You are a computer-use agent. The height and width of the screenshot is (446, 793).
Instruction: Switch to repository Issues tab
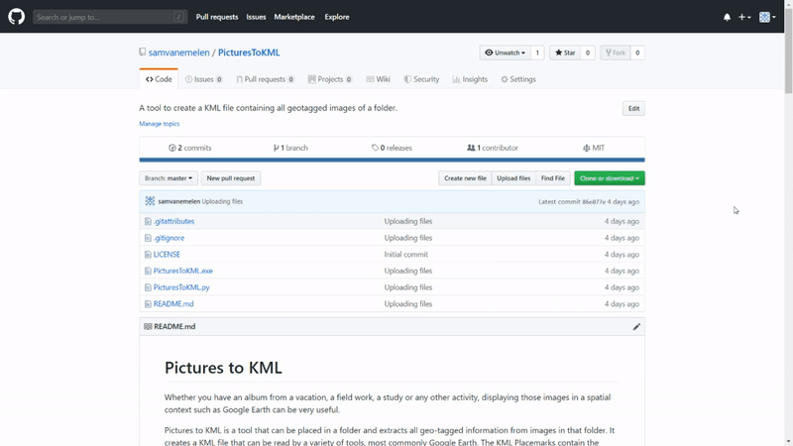point(204,79)
